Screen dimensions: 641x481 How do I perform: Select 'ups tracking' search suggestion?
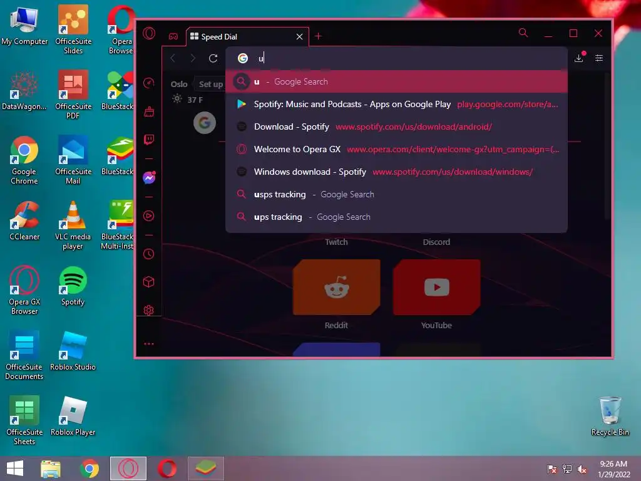396,217
